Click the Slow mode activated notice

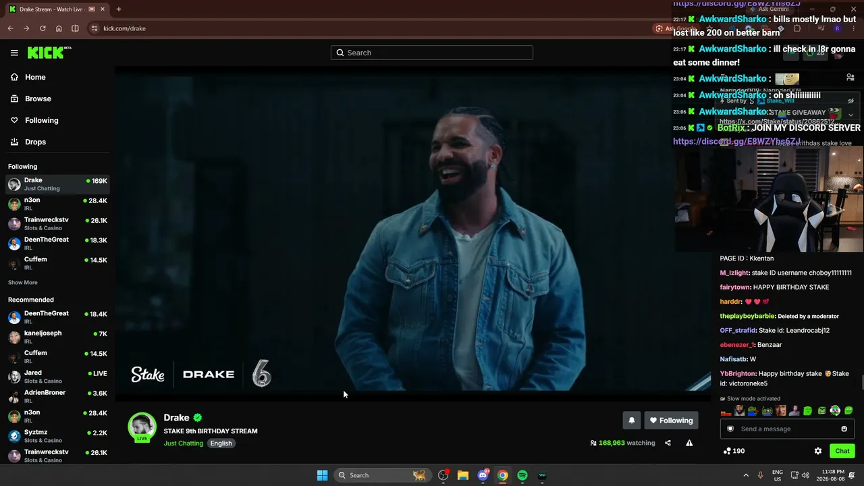tap(750, 399)
